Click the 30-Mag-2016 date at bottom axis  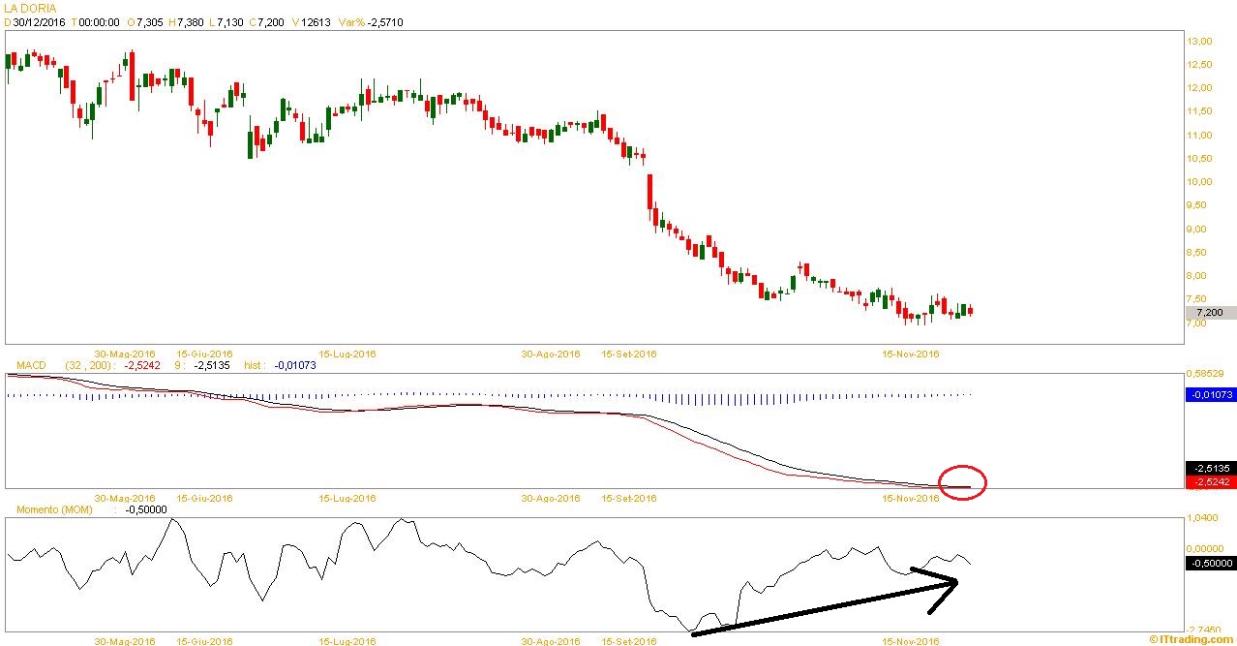(125, 641)
